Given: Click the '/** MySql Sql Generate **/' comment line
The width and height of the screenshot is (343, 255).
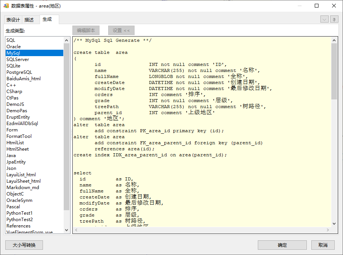Looking at the screenshot, I should (112, 40).
